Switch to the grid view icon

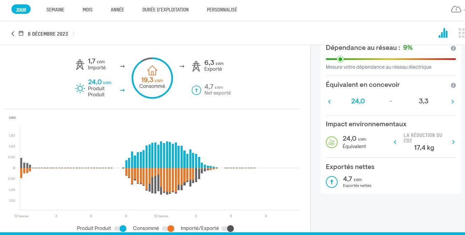[461, 33]
